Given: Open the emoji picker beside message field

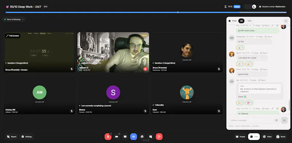Looking at the screenshot, I should (276, 120).
